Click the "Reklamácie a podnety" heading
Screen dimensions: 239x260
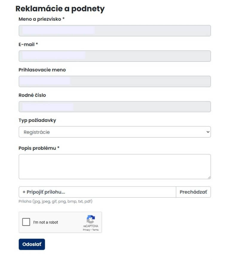[x=60, y=9]
